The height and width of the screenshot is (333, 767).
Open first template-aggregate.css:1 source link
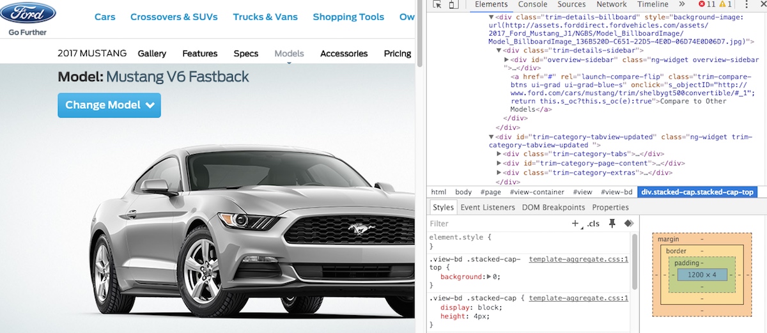578,259
